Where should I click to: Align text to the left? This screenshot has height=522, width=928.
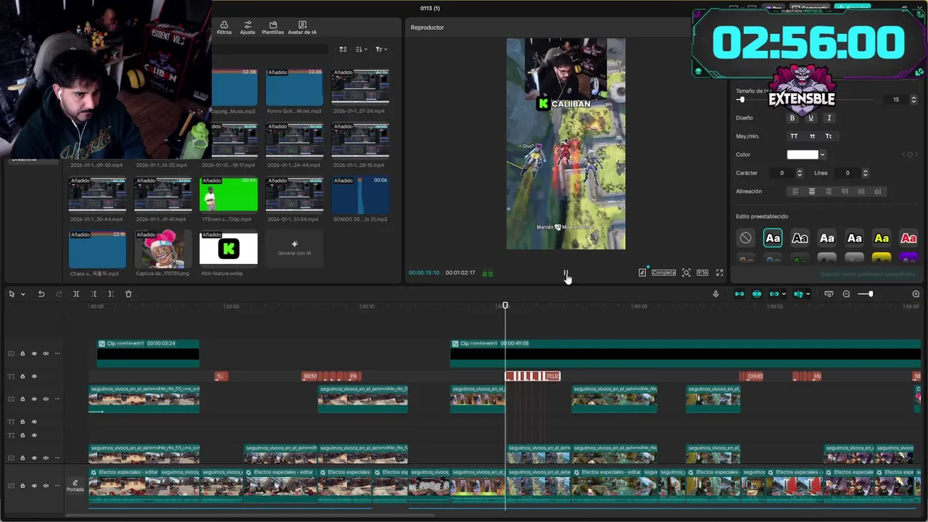point(795,191)
